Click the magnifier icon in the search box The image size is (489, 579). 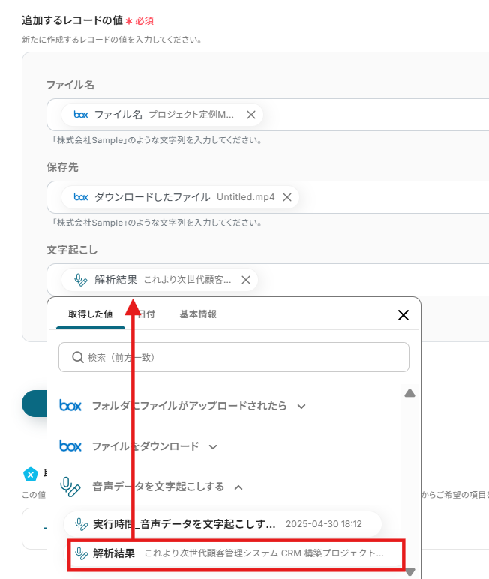pyautogui.click(x=77, y=358)
